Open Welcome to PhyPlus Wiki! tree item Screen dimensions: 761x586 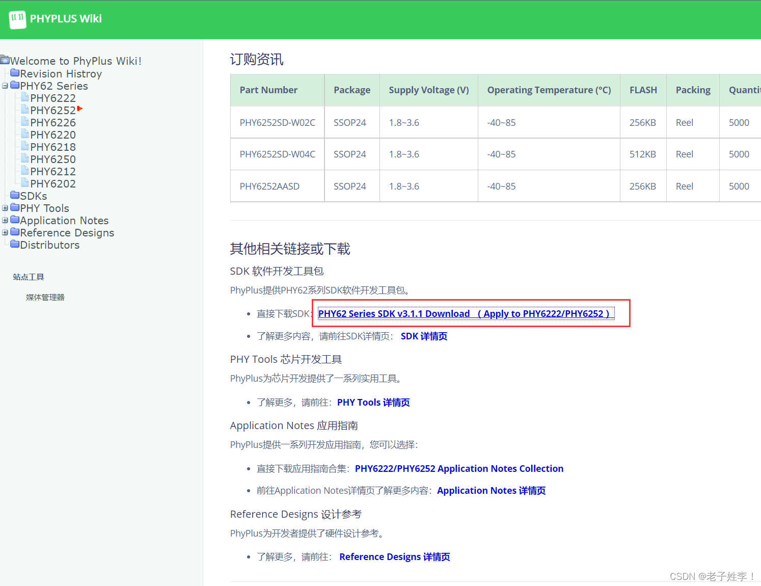coord(76,61)
